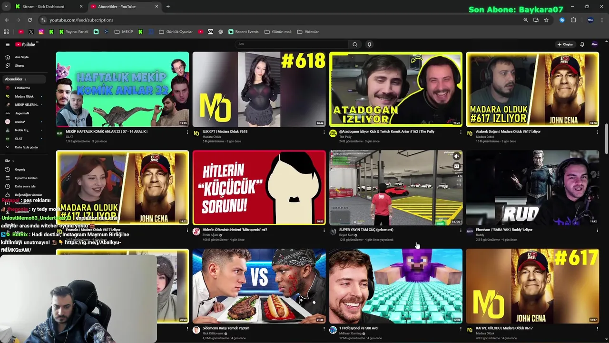Activate voice search microphone
The image size is (609, 343).
point(369,44)
